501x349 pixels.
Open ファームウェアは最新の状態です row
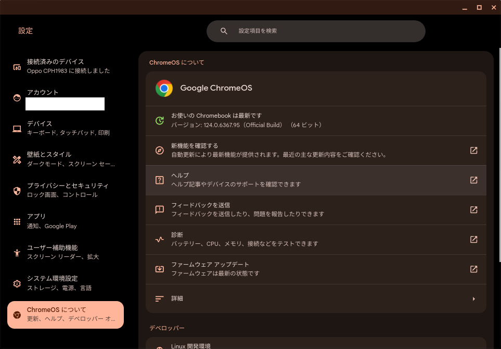pos(316,269)
